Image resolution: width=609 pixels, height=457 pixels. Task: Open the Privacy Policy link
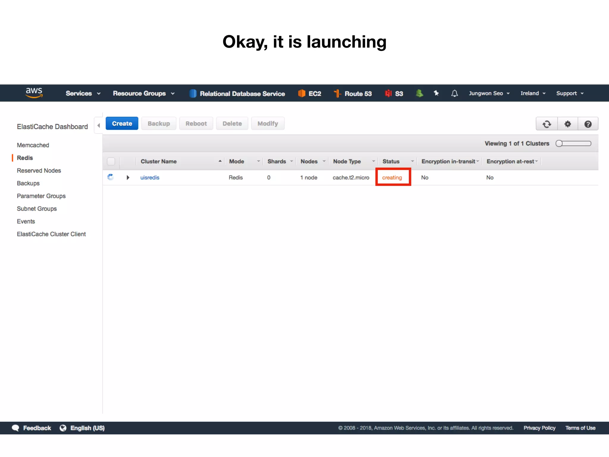[539, 428]
